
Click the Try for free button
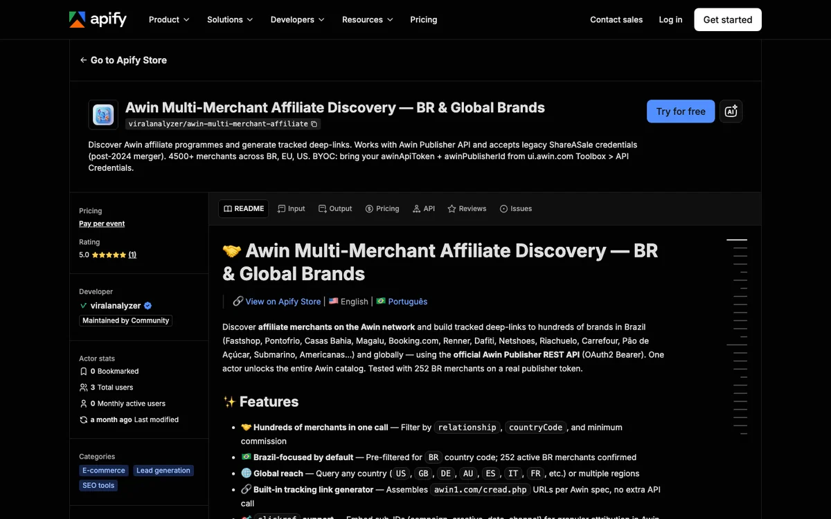[681, 111]
